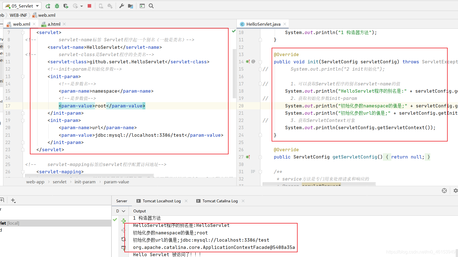
Task: Click the @ annotation gutter icon on line 14
Action: pyautogui.click(x=253, y=61)
